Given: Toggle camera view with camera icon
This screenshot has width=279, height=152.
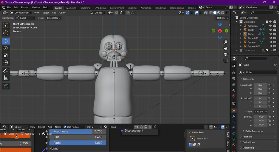Looking at the screenshot, I should pos(226,54).
